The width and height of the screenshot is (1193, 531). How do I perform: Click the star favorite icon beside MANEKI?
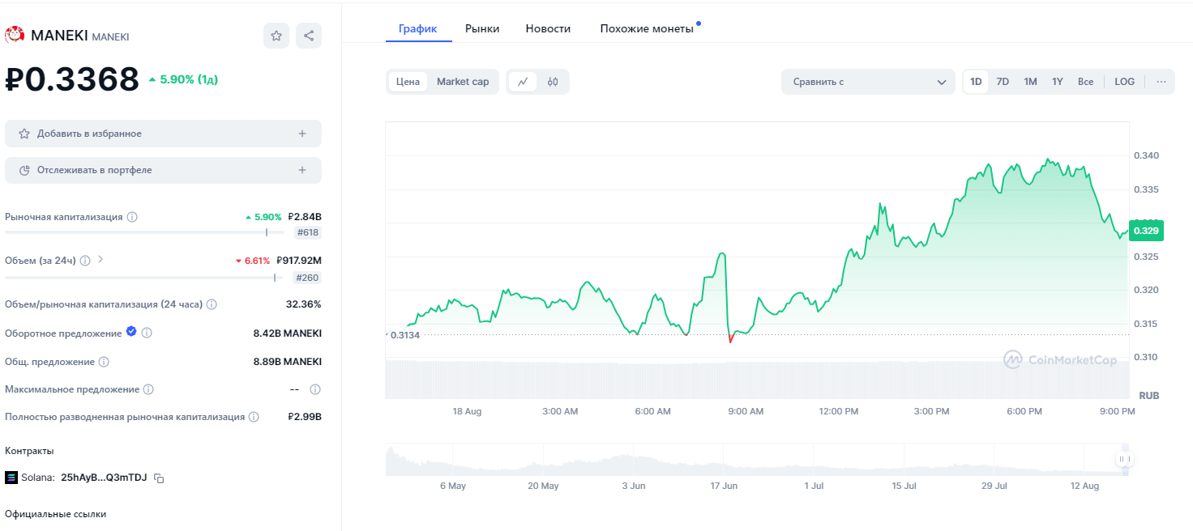(276, 36)
